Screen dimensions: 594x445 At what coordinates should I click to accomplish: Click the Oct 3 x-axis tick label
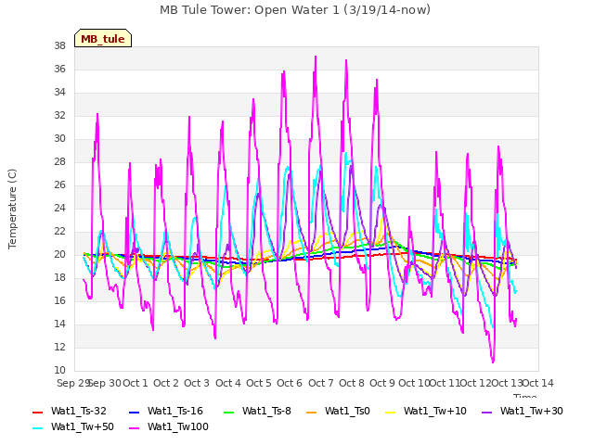pyautogui.click(x=197, y=383)
